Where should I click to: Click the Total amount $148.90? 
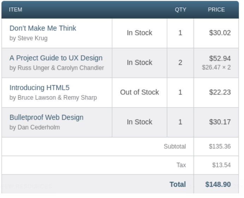(218, 184)
